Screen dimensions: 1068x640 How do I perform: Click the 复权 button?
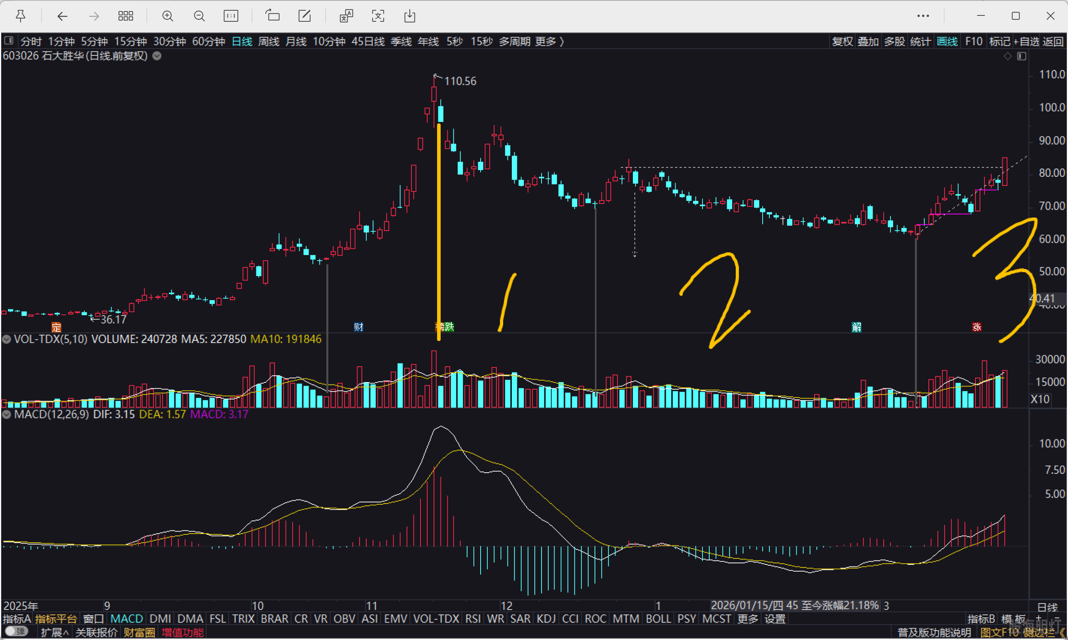[842, 42]
